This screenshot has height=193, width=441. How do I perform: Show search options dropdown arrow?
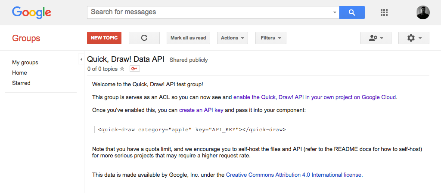coord(335,12)
